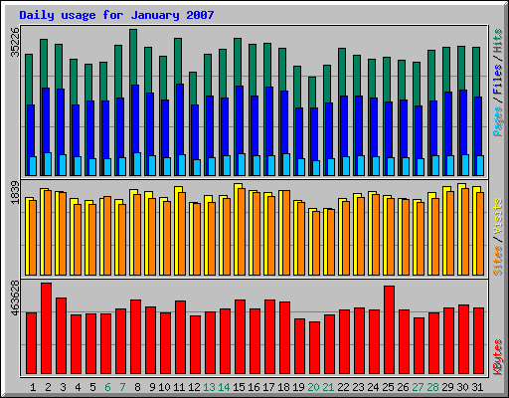This screenshot has height=398, width=509.
Task: Click the 35226 axis value
Action: click(15, 42)
